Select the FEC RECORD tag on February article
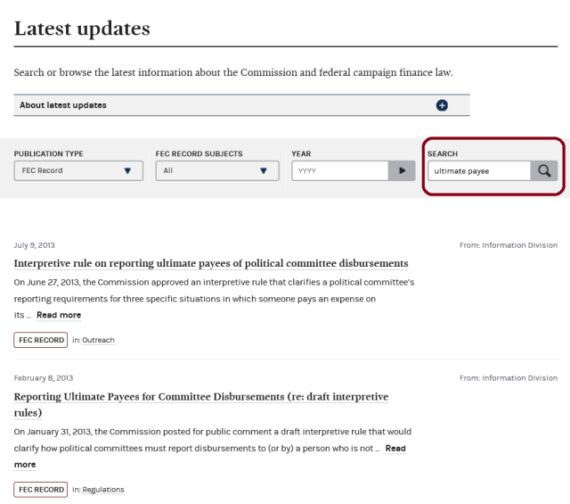Screen dimensions: 570x504 tap(40, 490)
